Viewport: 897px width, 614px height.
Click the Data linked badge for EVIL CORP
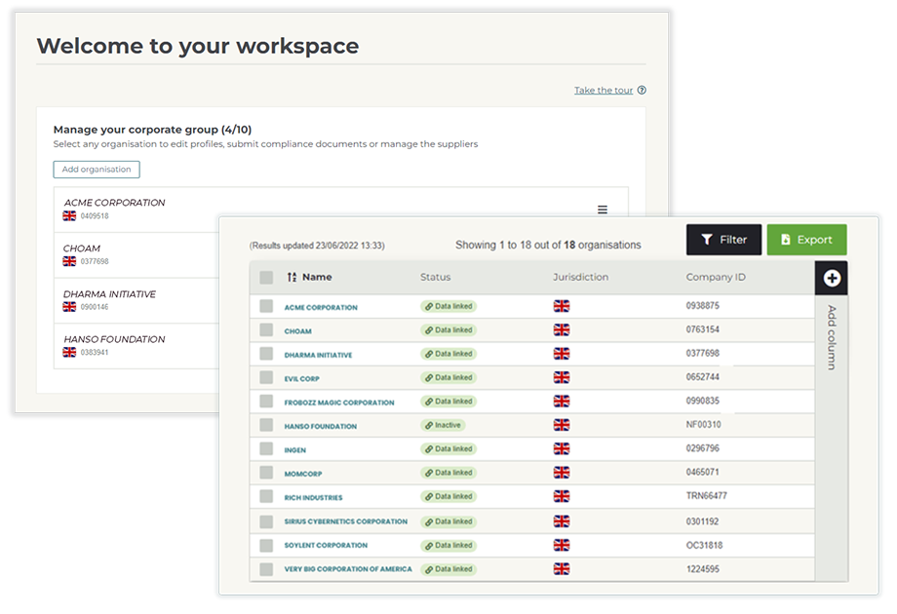(x=448, y=378)
